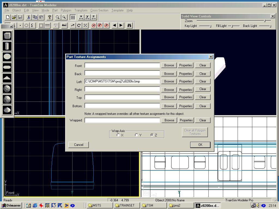Viewport: 279px width, 209px height.
Task: Click the question mark help icon
Action: (50, 17)
